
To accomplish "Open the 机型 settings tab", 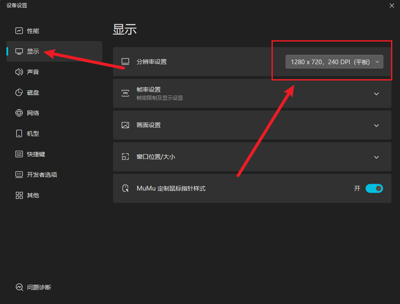I will [x=54, y=134].
